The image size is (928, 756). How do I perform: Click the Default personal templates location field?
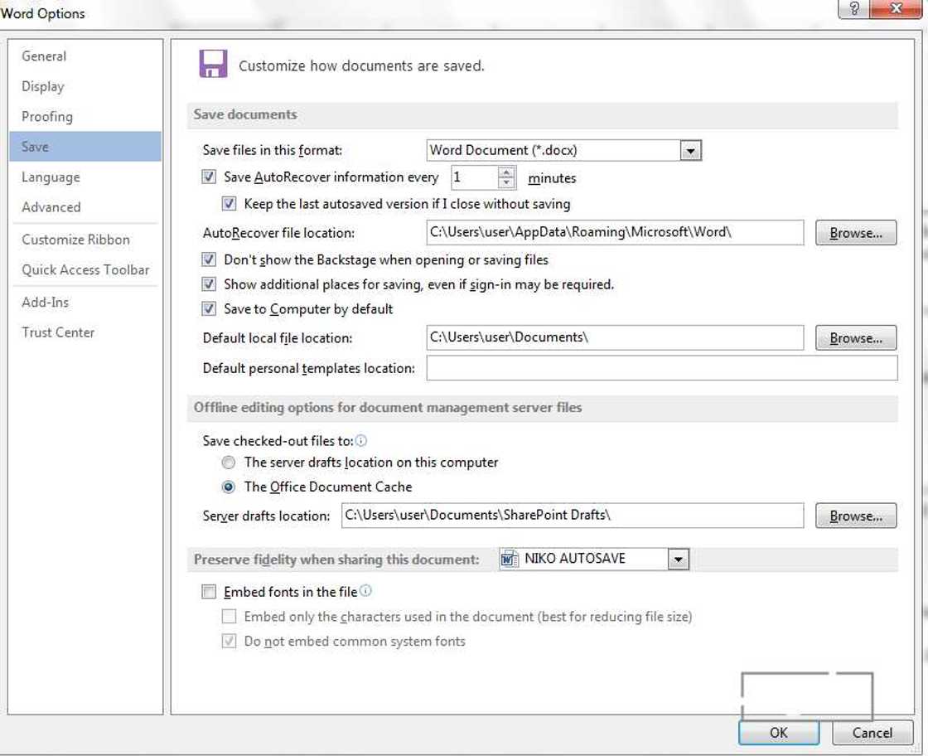click(661, 368)
